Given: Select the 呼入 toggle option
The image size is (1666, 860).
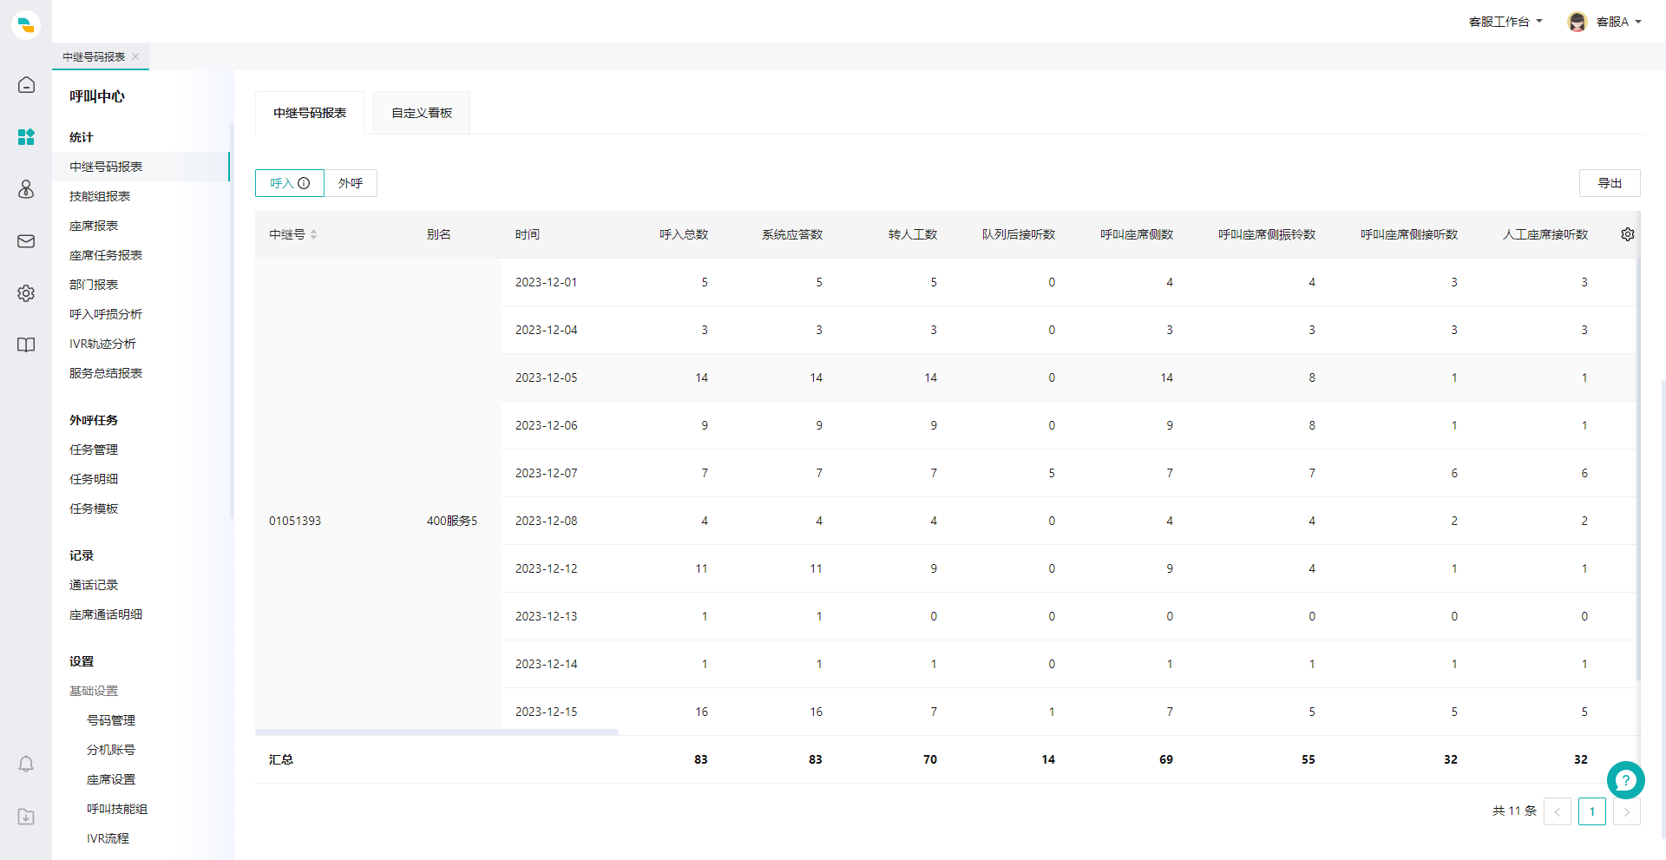Looking at the screenshot, I should (290, 183).
